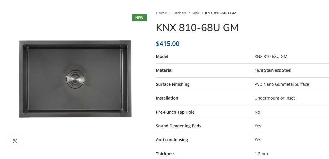Click the Pre-Punch Tap Hole label
Screen dimensions: 329x159
click(175, 112)
